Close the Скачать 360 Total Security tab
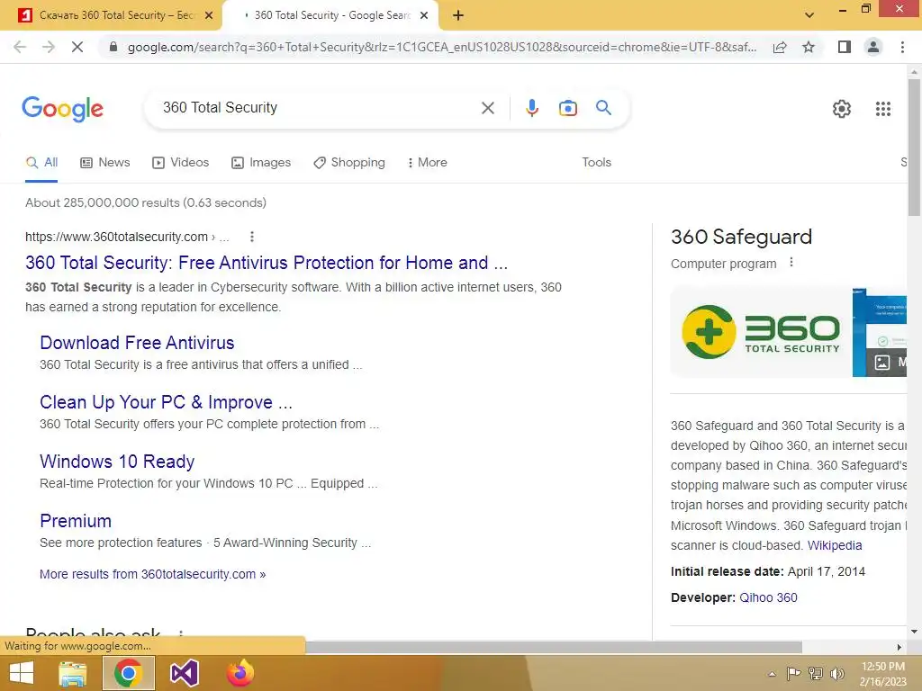The width and height of the screenshot is (922, 691). point(208,15)
